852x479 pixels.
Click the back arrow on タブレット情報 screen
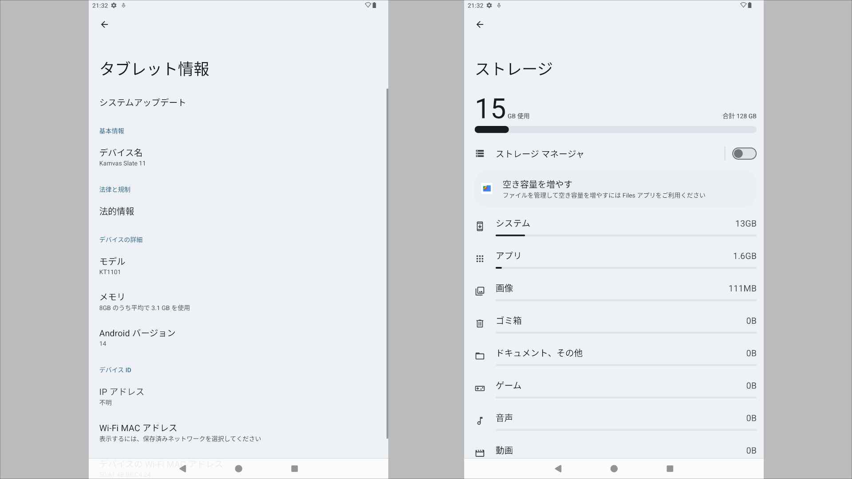pyautogui.click(x=104, y=24)
